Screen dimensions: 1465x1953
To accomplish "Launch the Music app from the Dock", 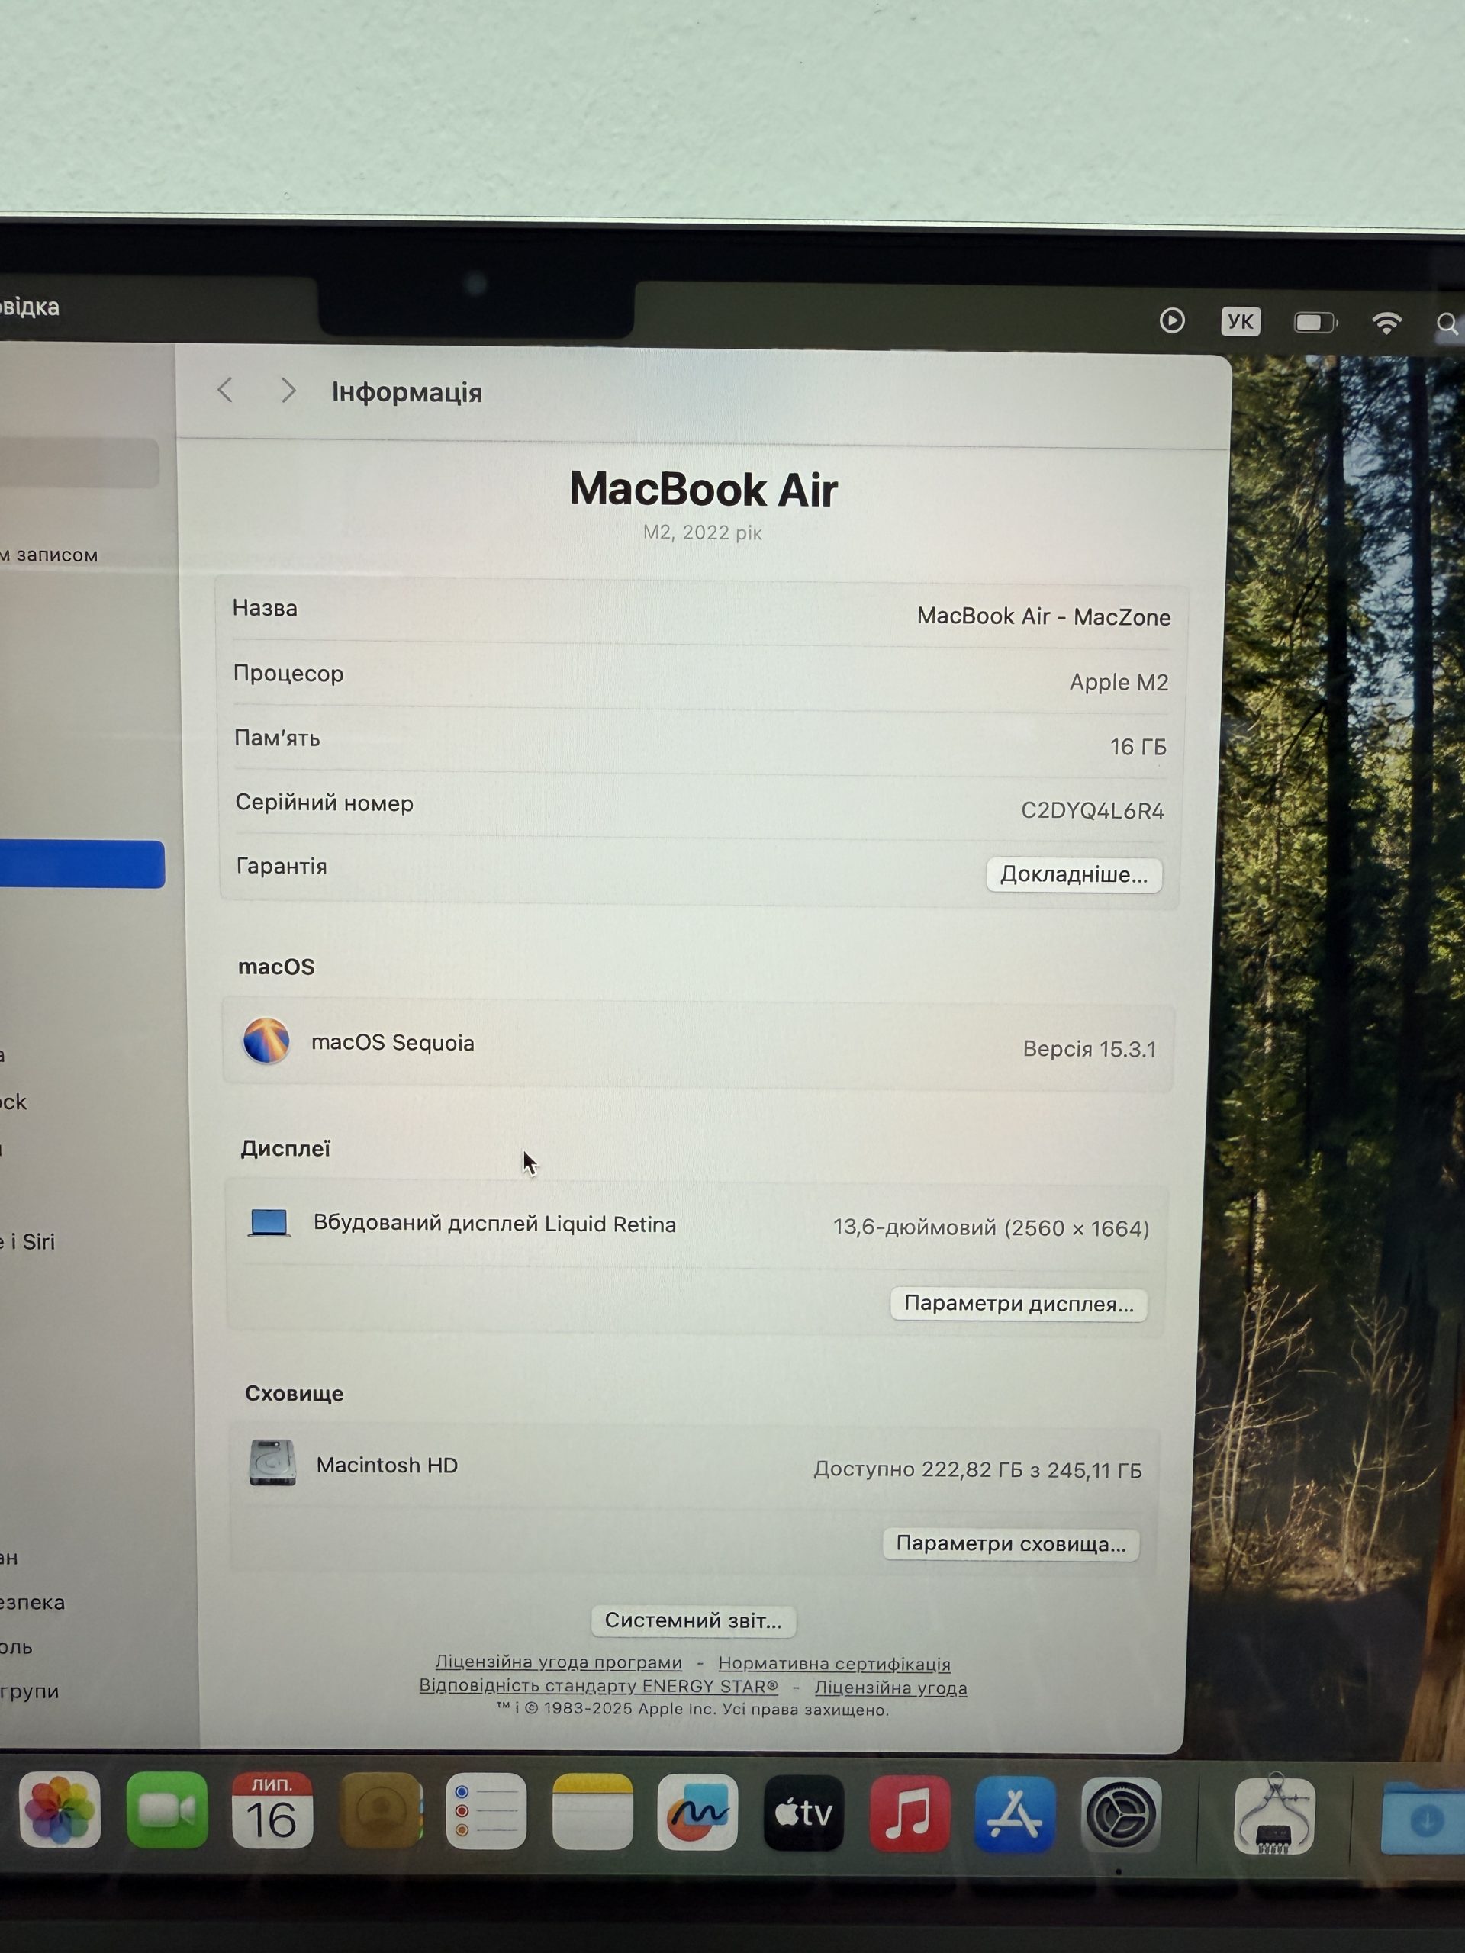I will (x=910, y=1814).
